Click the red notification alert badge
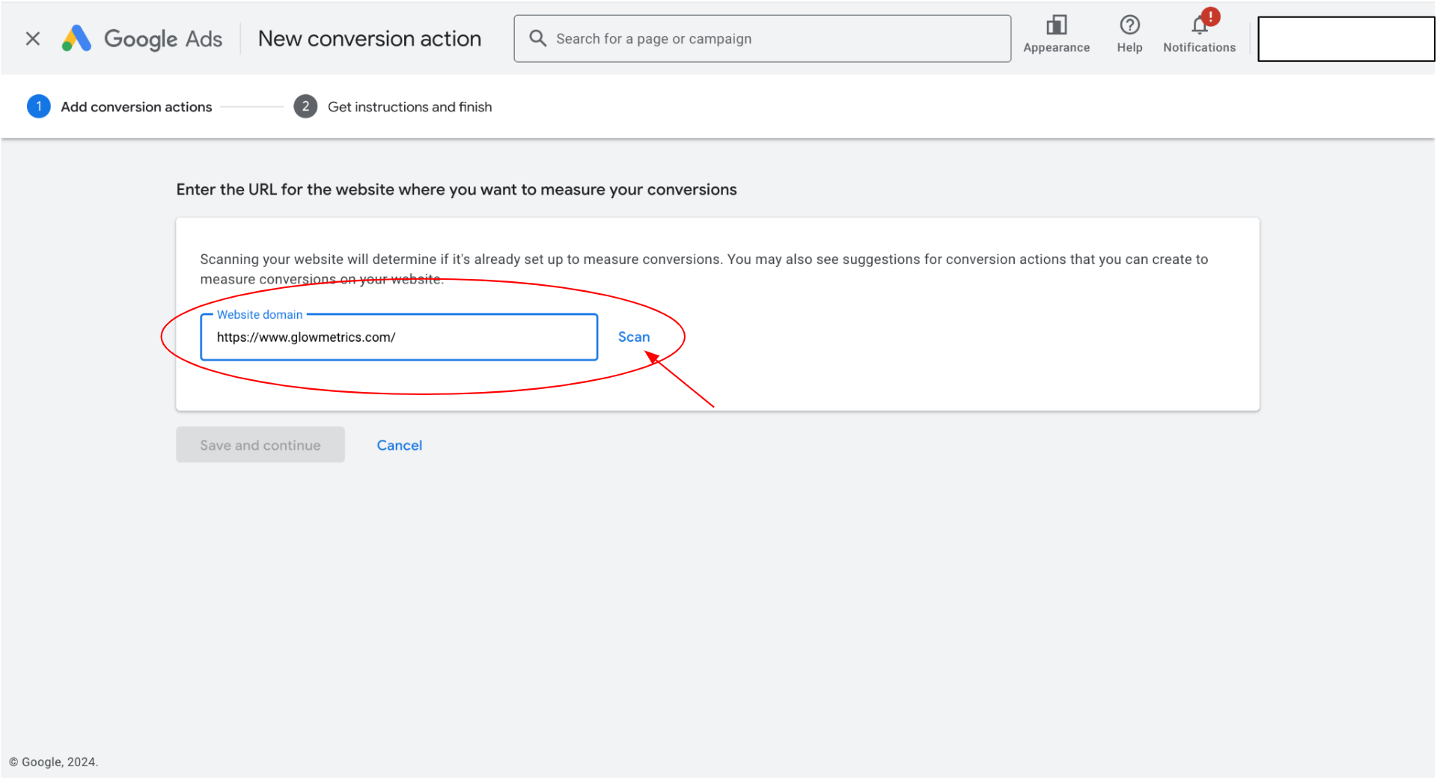This screenshot has width=1440, height=778. [x=1209, y=16]
